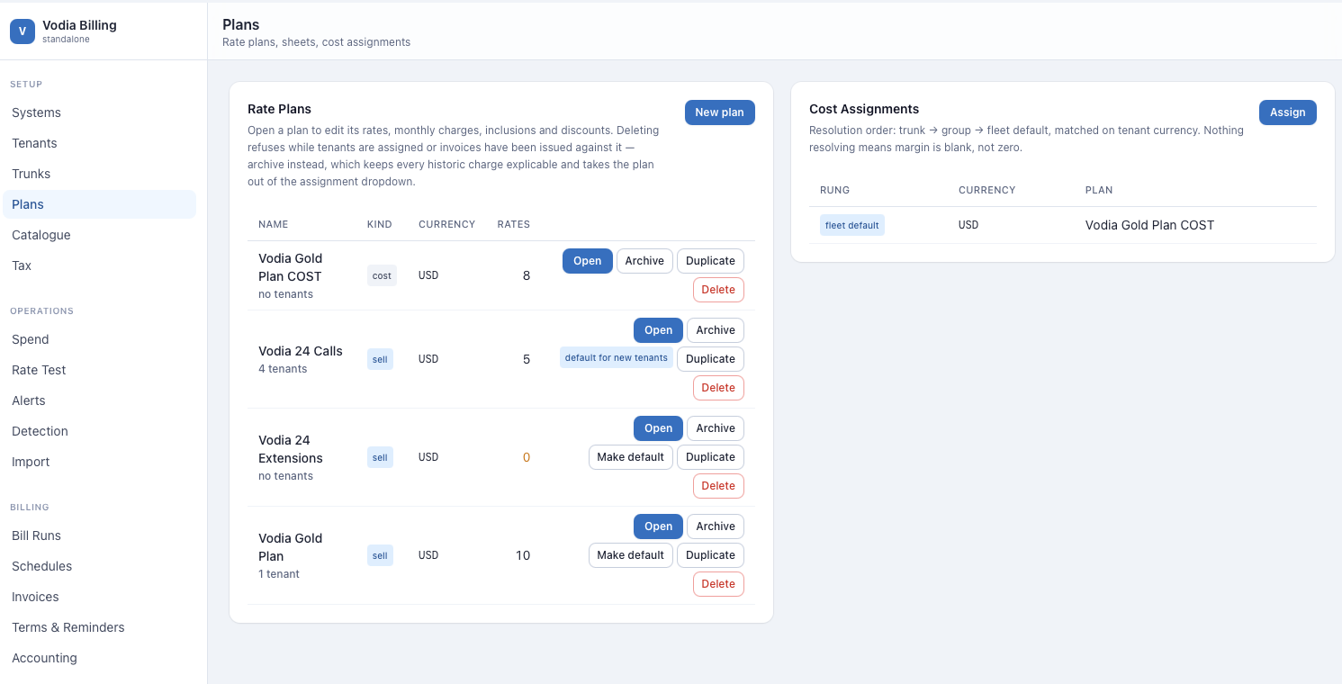Image resolution: width=1342 pixels, height=684 pixels.
Task: Duplicate the Vodia Gold Plan COST plan
Action: pos(711,261)
